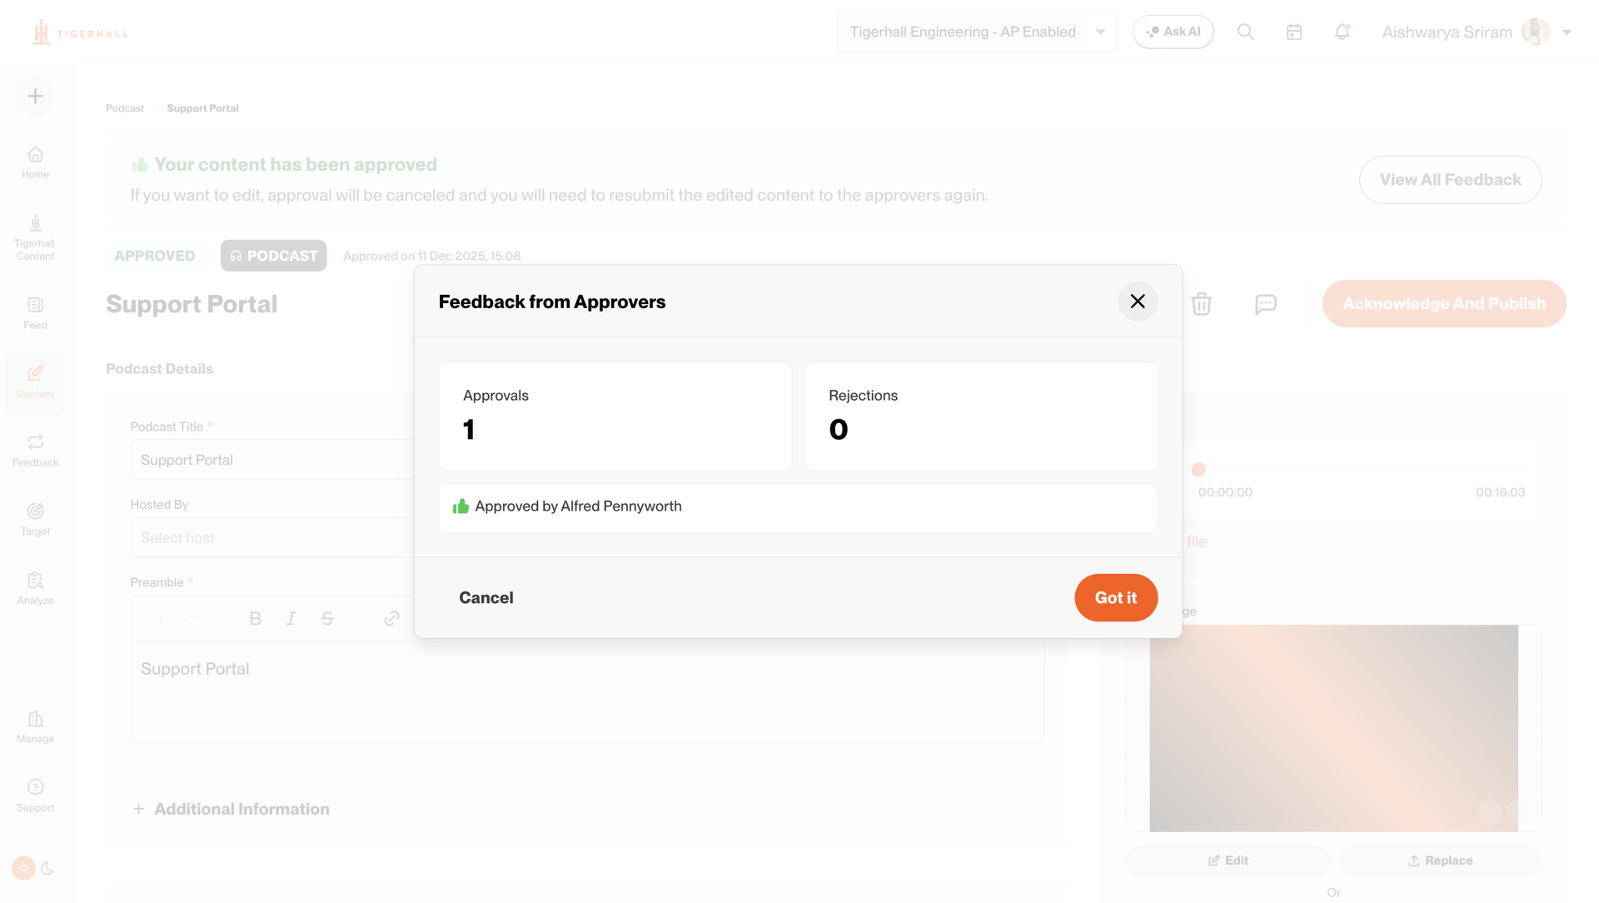
Task: Expand Additional Information section
Action: tap(231, 809)
